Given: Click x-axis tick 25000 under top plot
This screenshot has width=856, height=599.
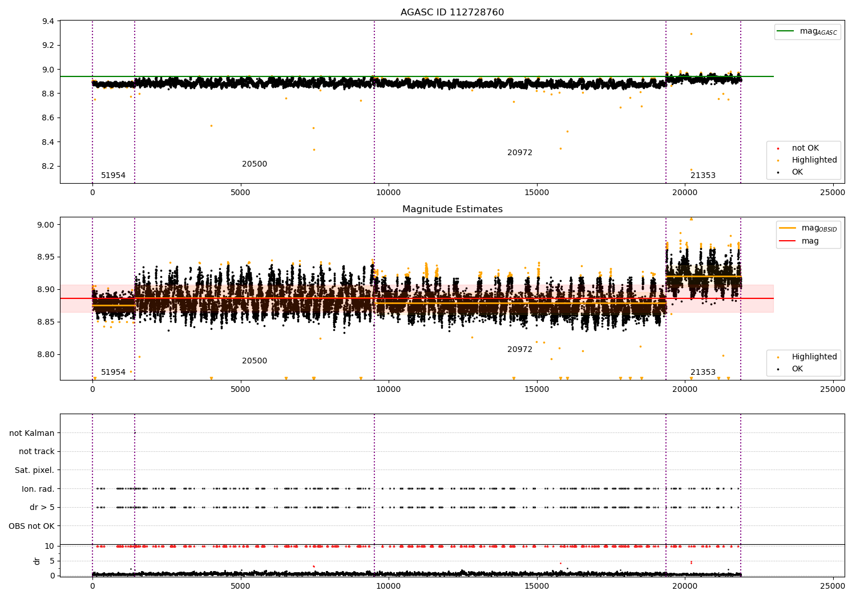Looking at the screenshot, I should (833, 193).
